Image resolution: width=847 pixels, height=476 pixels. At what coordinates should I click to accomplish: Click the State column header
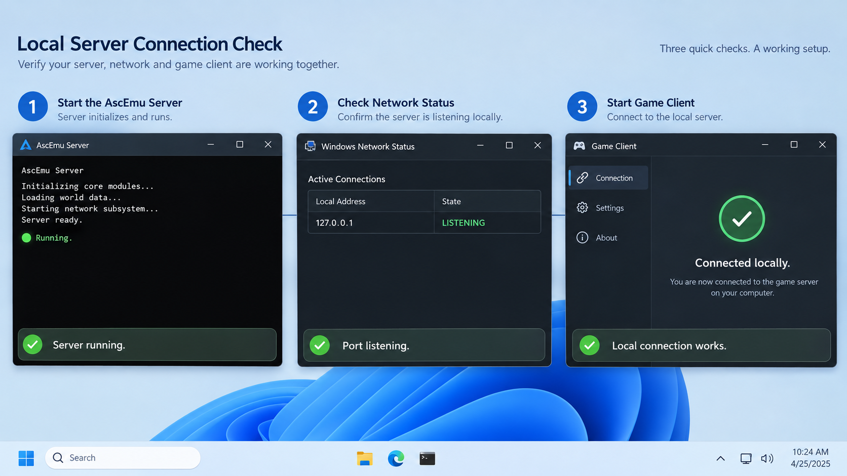[x=487, y=201]
